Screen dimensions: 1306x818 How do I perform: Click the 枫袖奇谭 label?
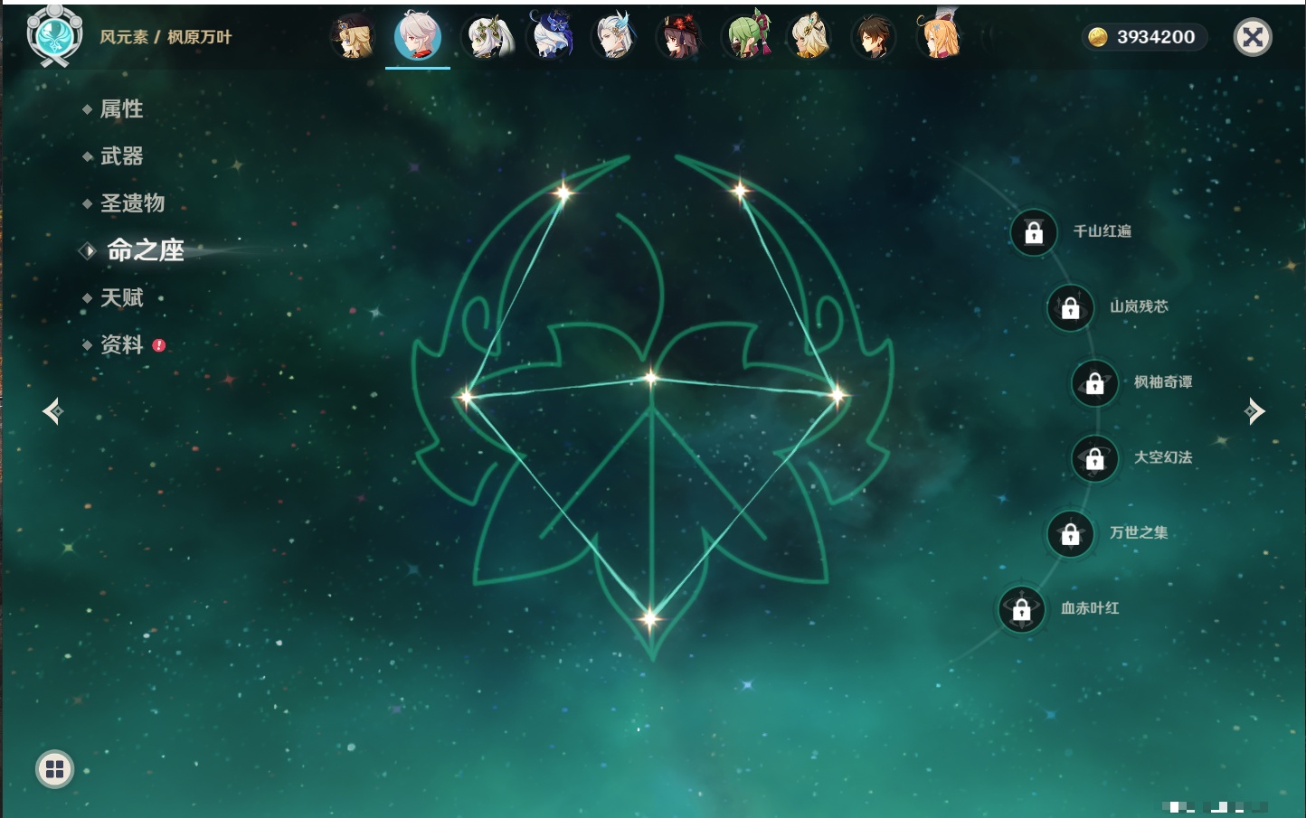point(1163,382)
